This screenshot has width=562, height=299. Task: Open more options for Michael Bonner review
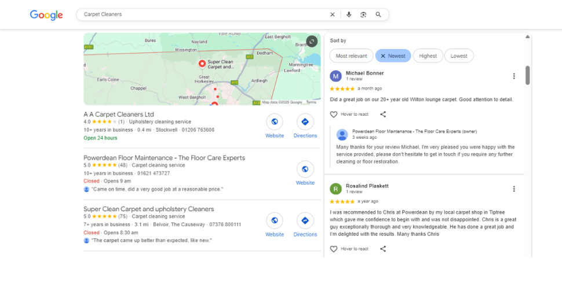(x=514, y=76)
